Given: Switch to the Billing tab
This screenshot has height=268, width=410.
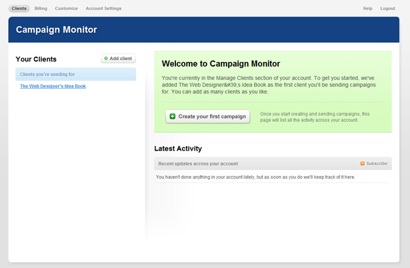Looking at the screenshot, I should (41, 9).
